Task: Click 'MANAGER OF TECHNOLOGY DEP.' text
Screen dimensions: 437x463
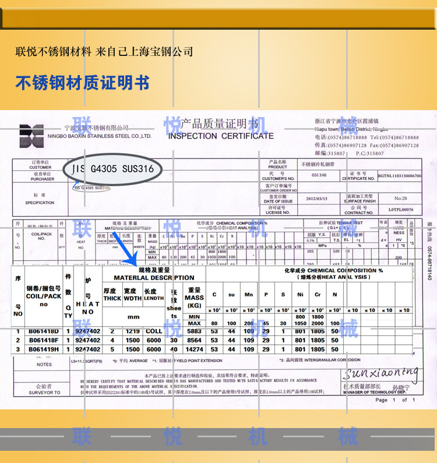Action: pos(374,393)
